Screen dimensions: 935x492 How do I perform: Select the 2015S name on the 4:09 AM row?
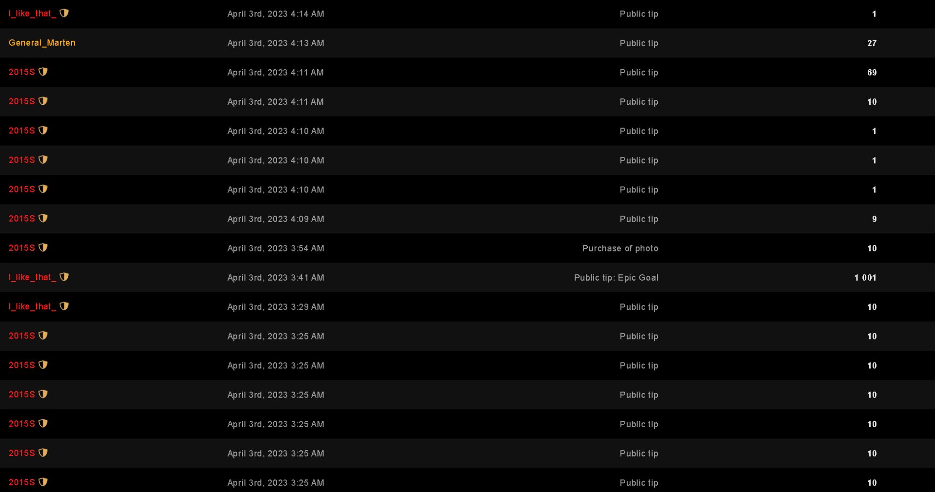coord(22,219)
